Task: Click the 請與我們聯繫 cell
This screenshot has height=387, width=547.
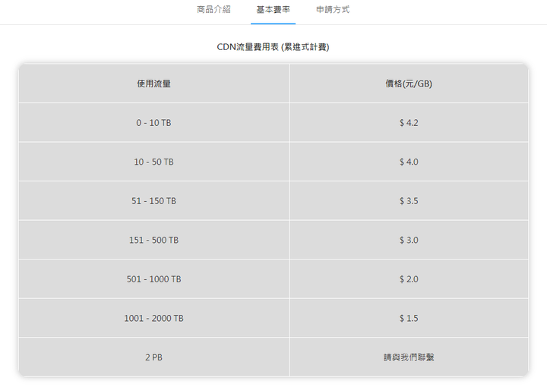Action: tap(409, 357)
